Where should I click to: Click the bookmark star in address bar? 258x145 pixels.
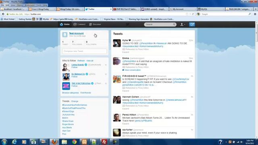(187, 14)
